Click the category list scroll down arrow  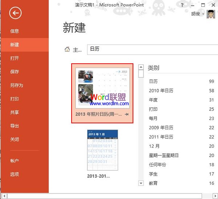141,183
